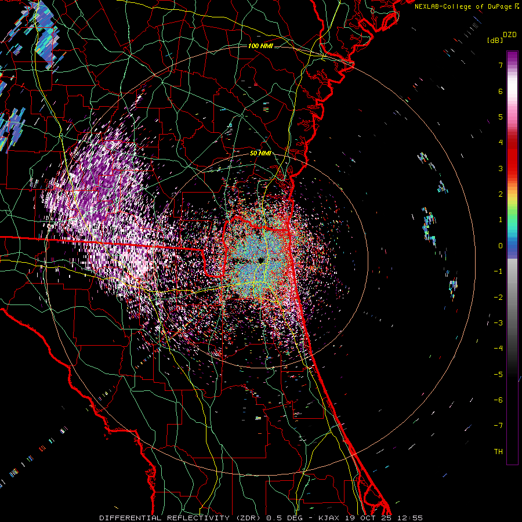
Task: Click the -7 value on color scale
Action: tap(498, 426)
